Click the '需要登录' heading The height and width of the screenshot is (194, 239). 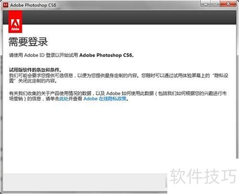(x=28, y=42)
